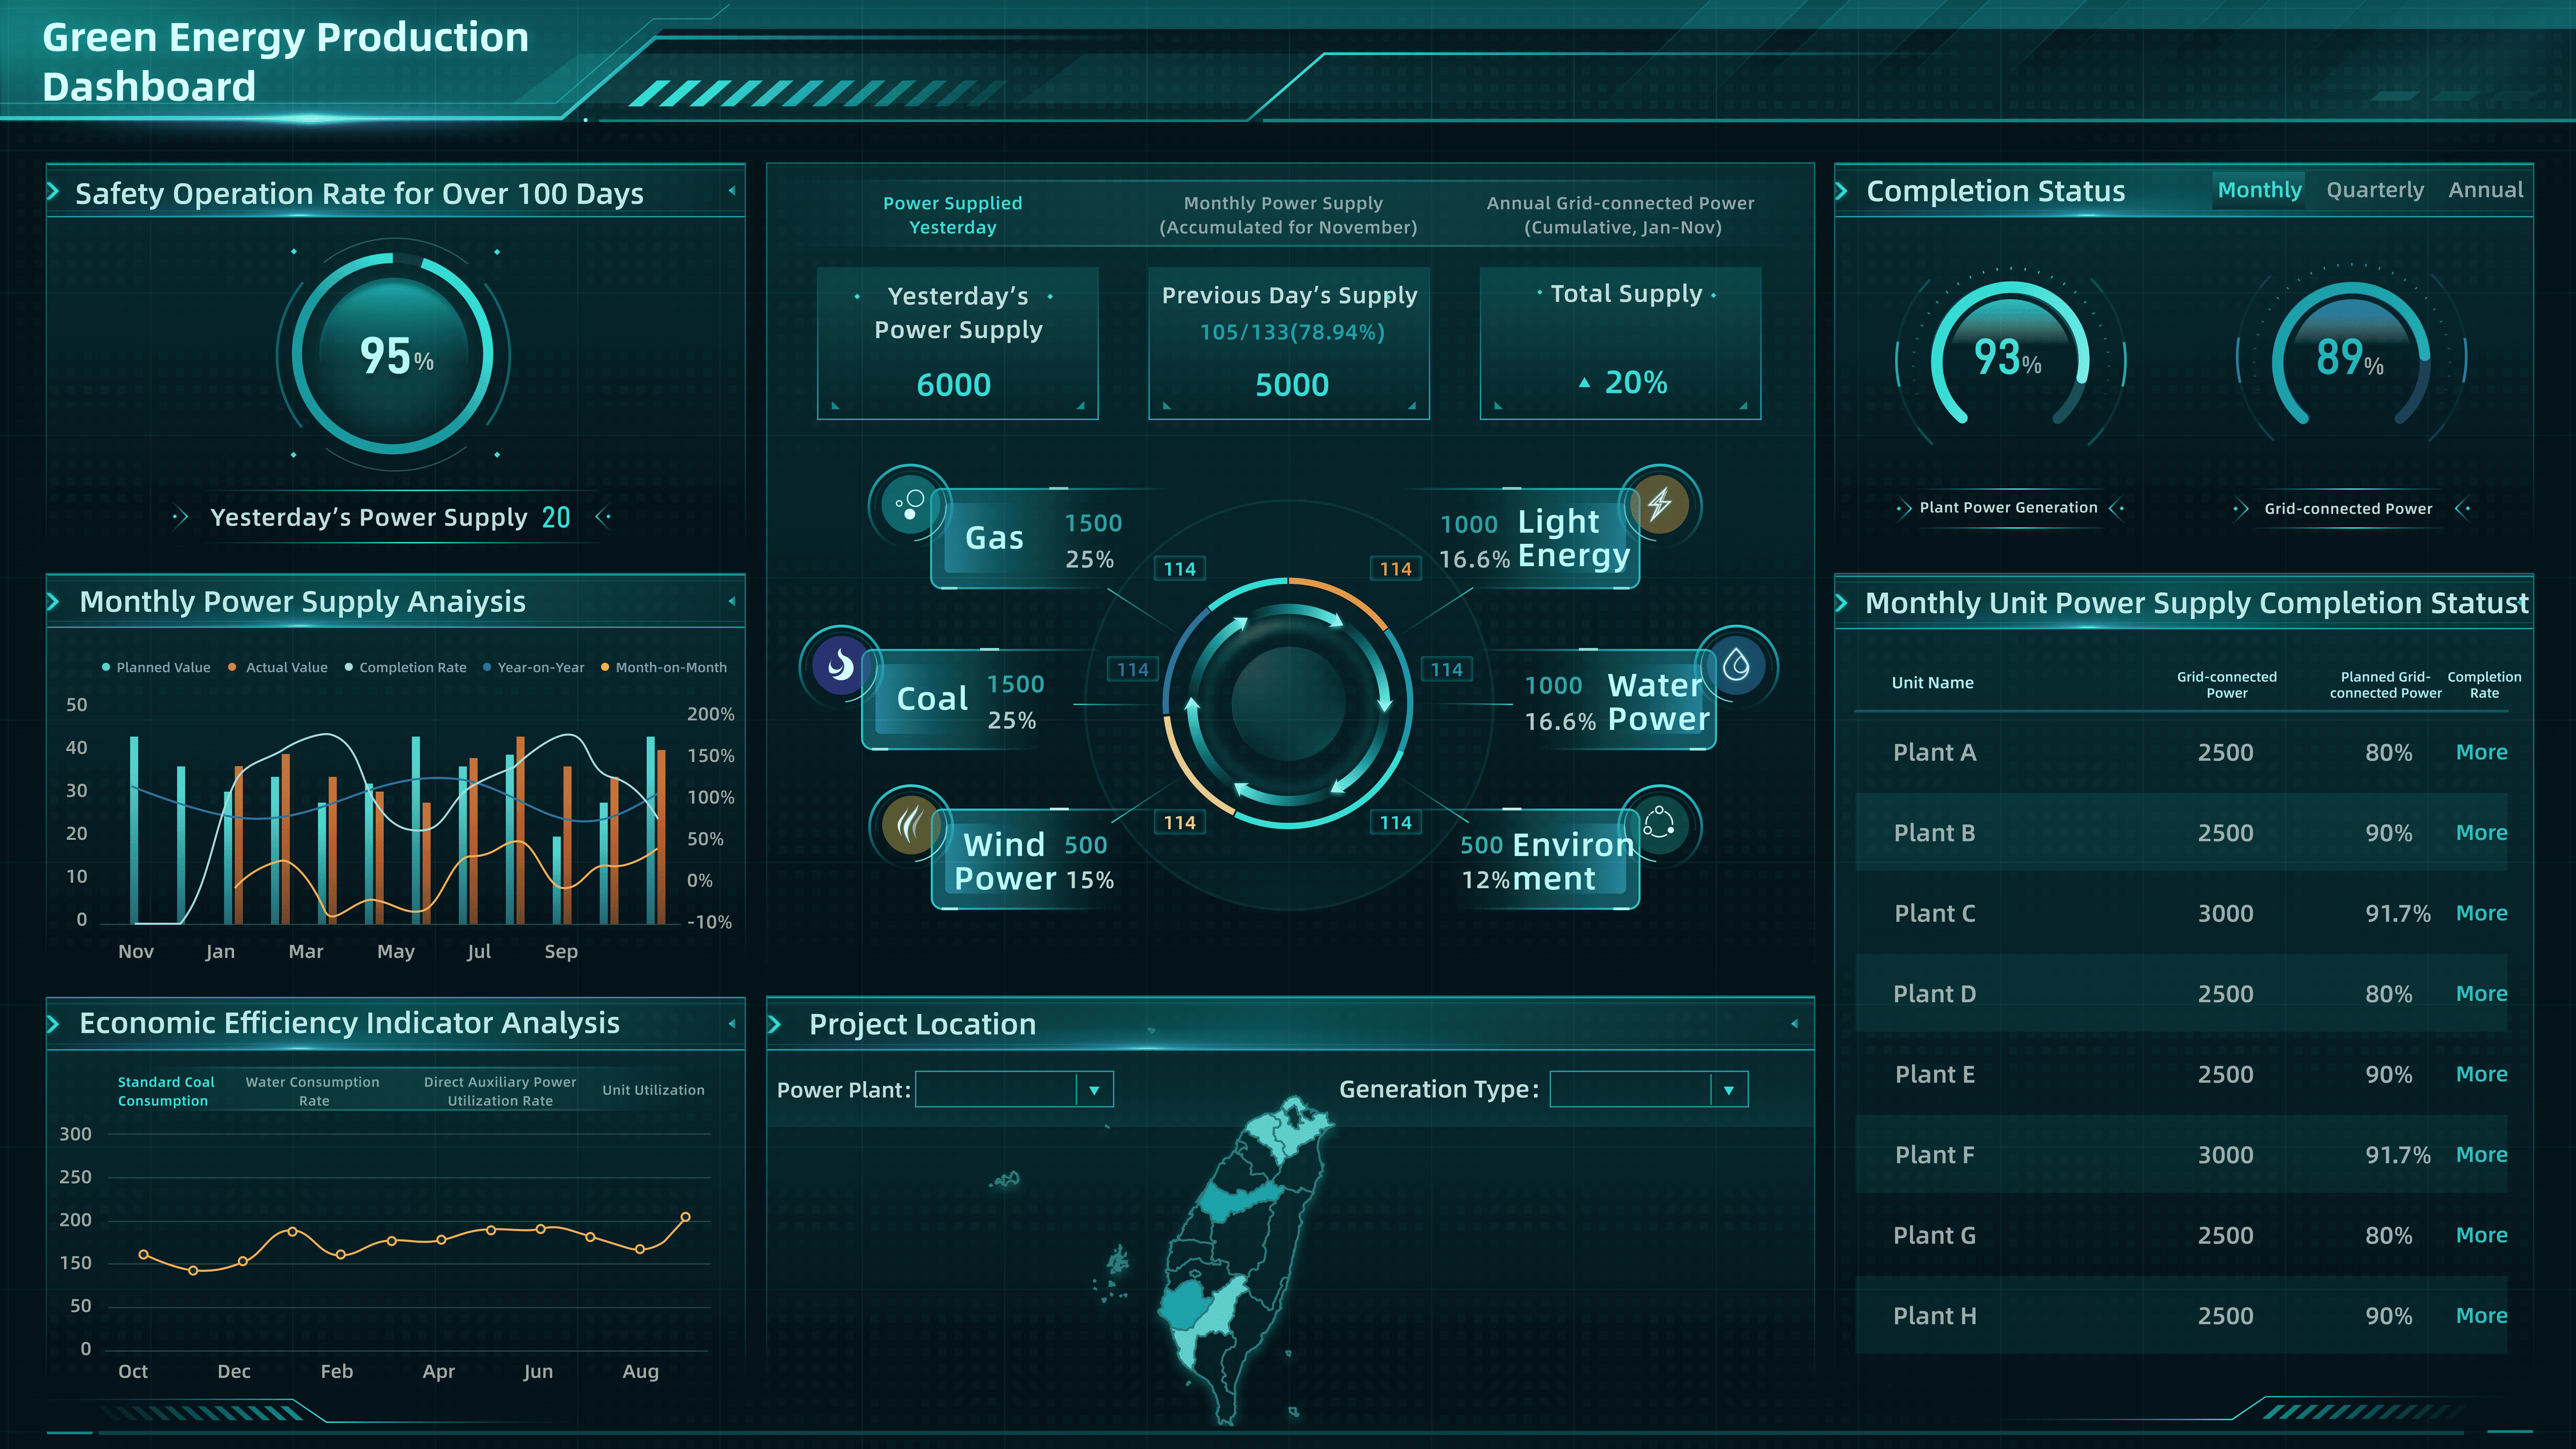Open the Power Plant dropdown

(x=1014, y=1089)
